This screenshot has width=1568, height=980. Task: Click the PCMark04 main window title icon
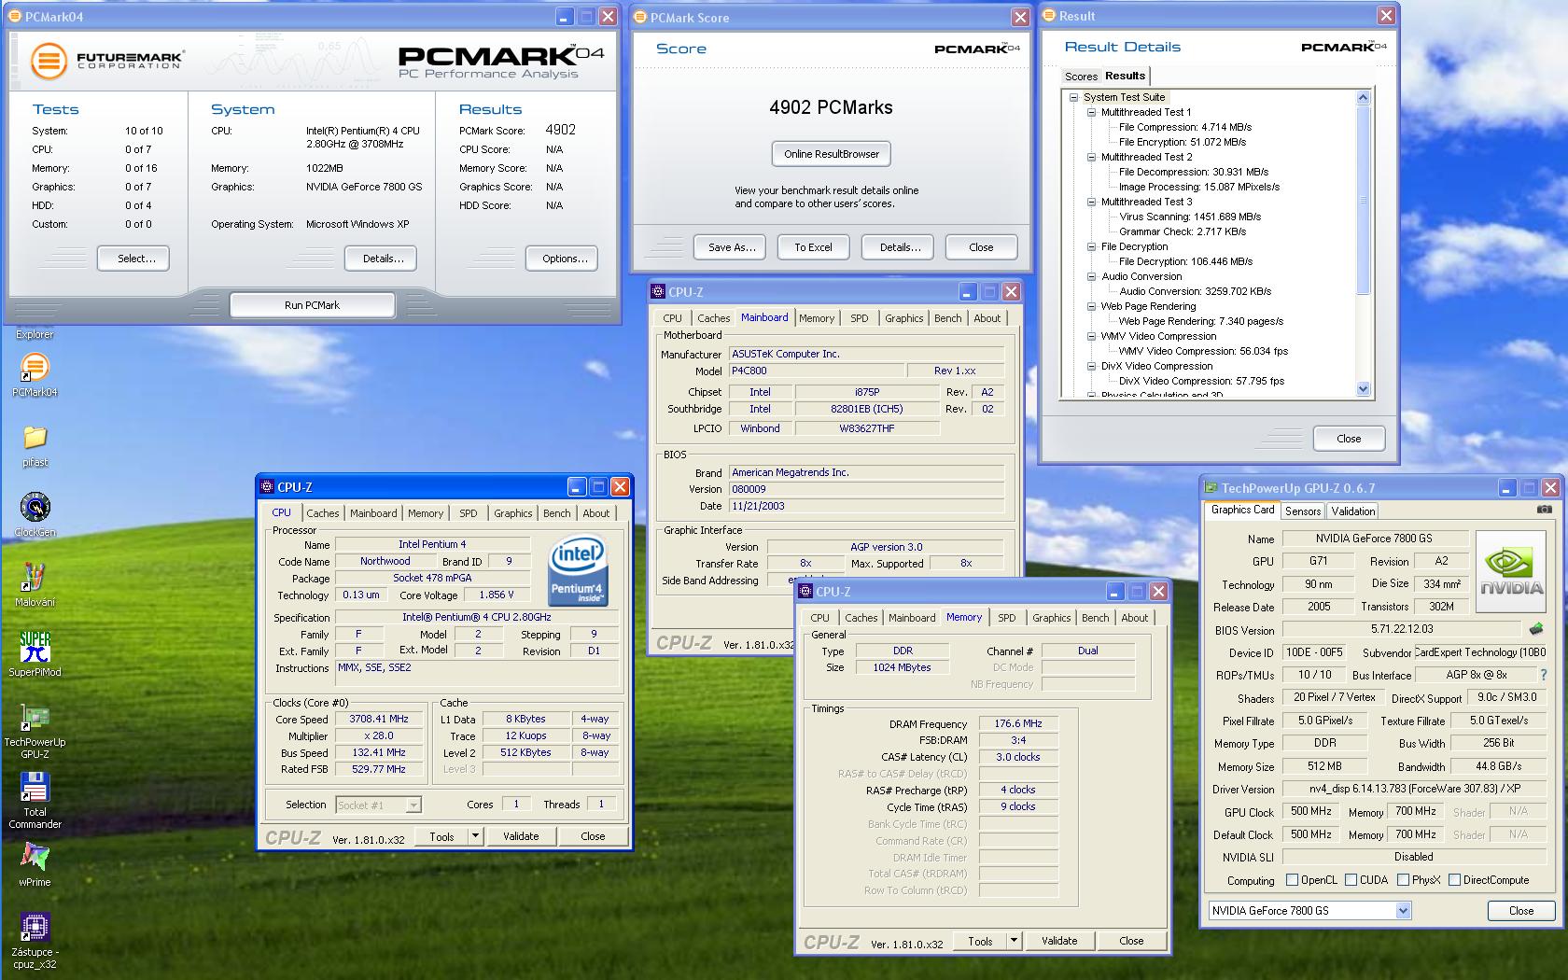tap(16, 17)
